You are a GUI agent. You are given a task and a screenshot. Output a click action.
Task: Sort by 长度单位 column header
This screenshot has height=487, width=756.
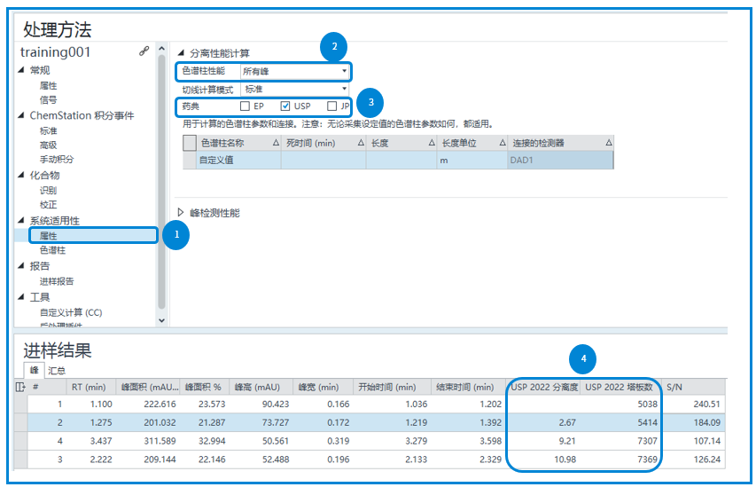tap(472, 143)
